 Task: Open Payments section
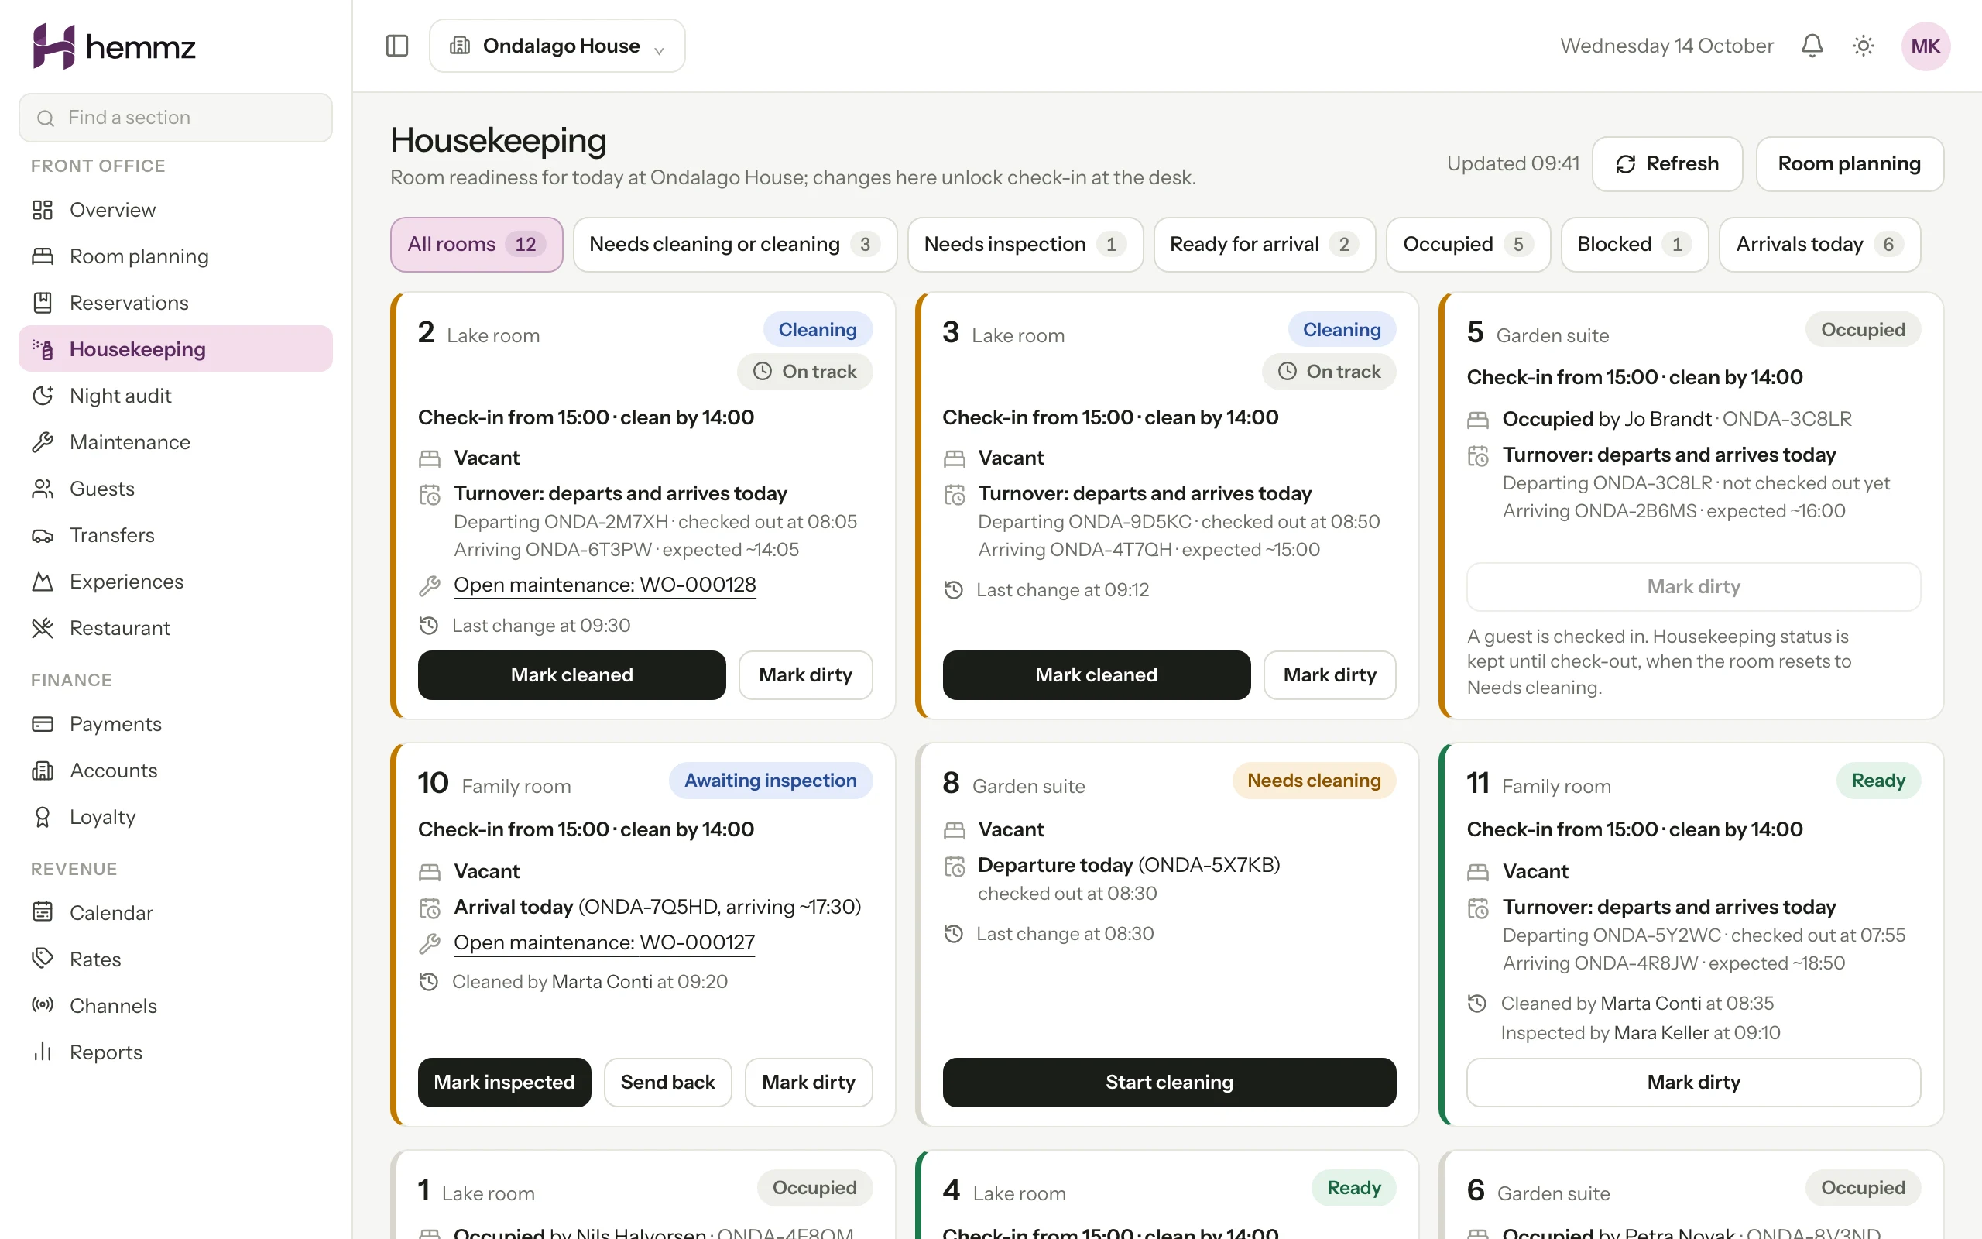point(175,723)
